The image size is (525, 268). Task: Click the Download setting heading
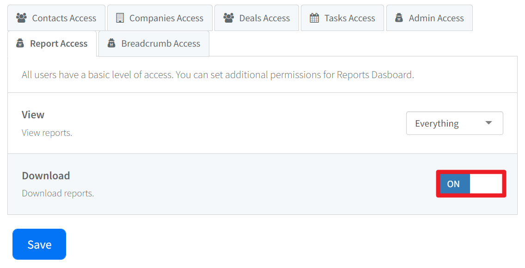(x=46, y=176)
